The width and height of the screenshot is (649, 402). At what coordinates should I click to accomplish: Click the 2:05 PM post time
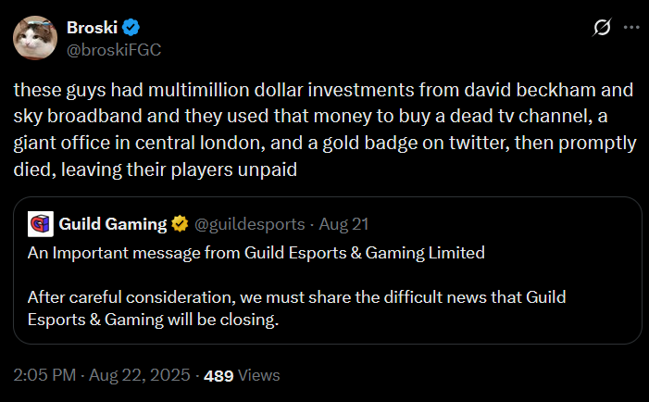[43, 375]
